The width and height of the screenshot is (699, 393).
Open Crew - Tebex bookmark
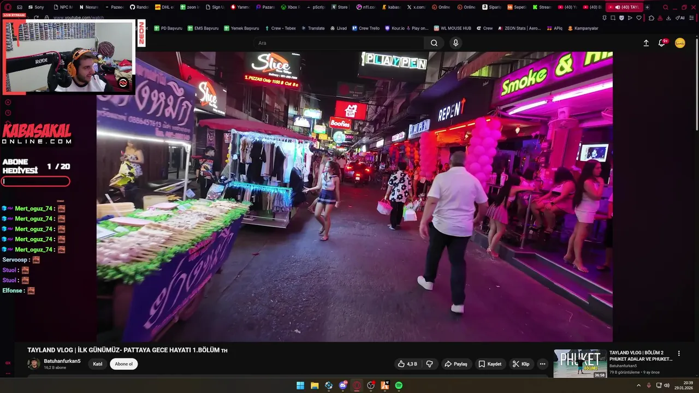280,28
